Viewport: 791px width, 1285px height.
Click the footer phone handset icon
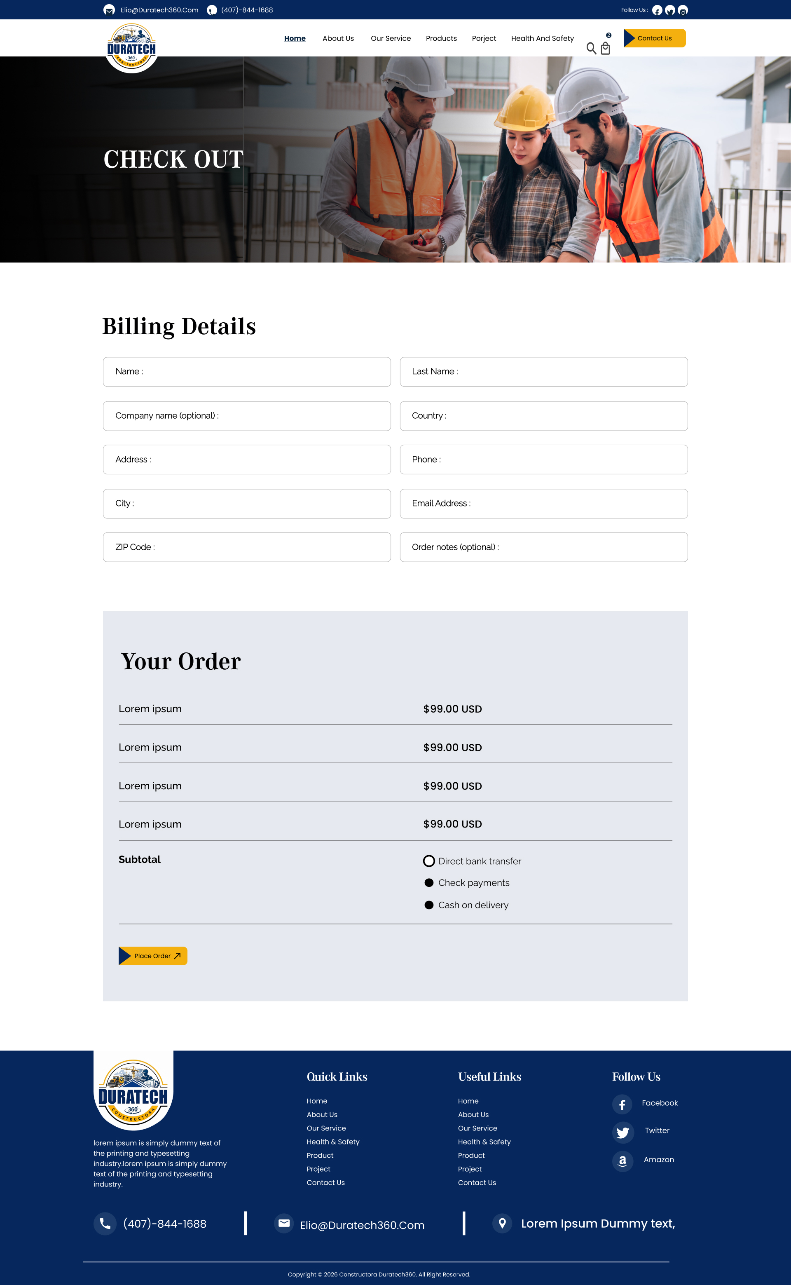click(105, 1224)
